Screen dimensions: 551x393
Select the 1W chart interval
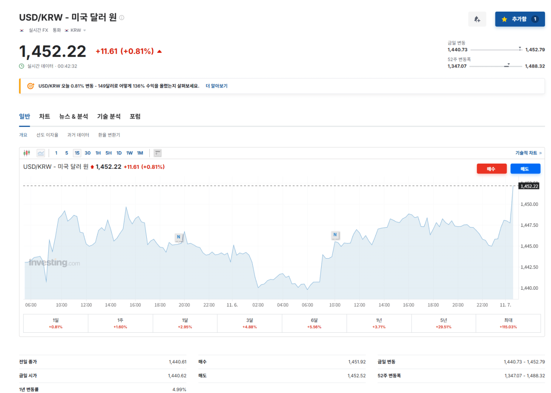point(130,153)
